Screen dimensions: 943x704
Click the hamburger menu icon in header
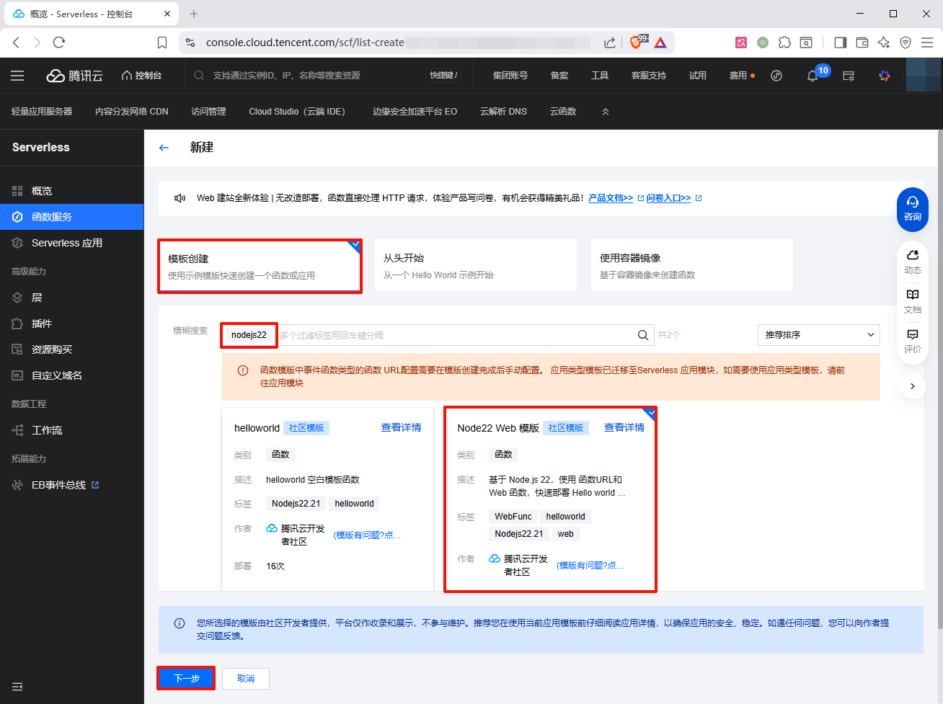point(17,76)
